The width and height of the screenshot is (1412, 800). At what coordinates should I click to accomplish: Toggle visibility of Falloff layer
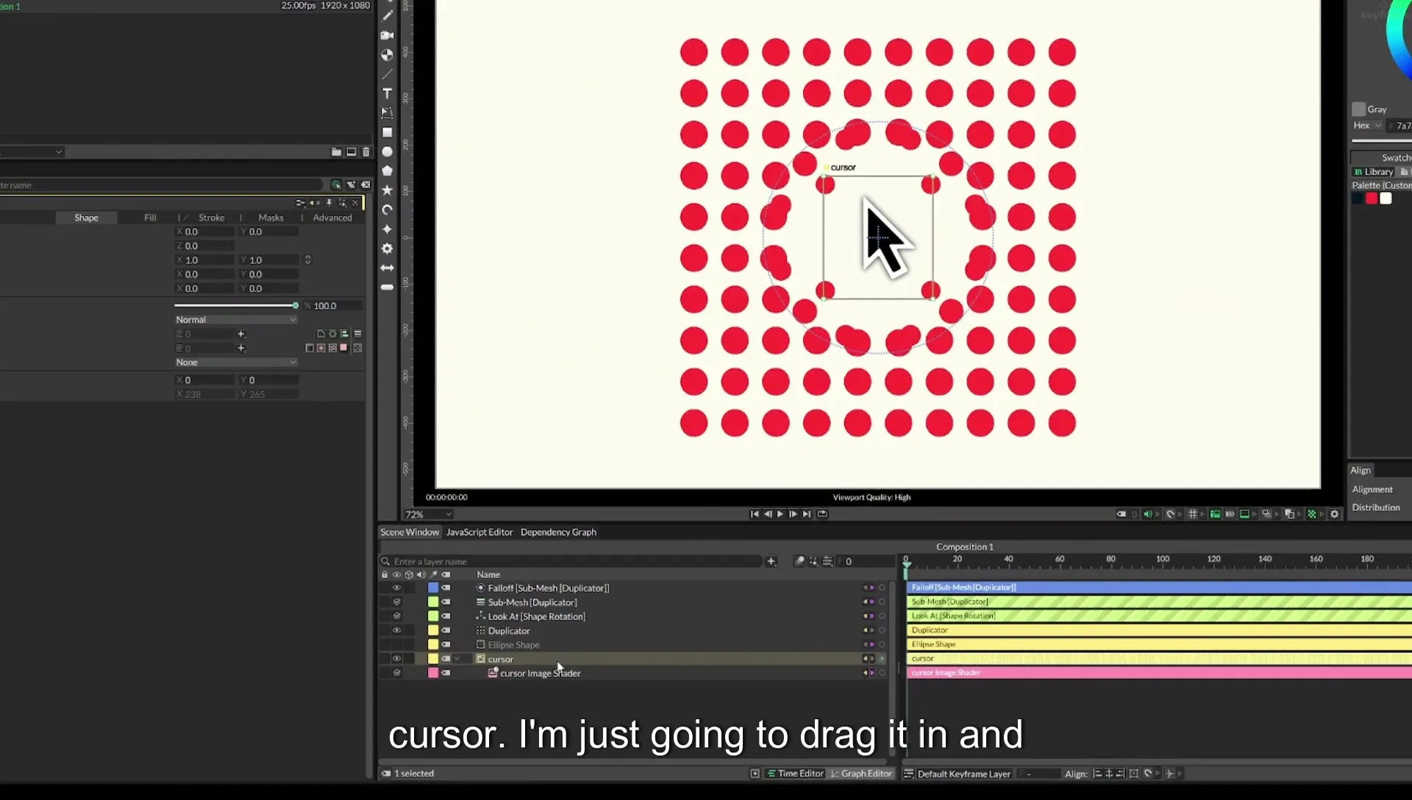[x=396, y=587]
